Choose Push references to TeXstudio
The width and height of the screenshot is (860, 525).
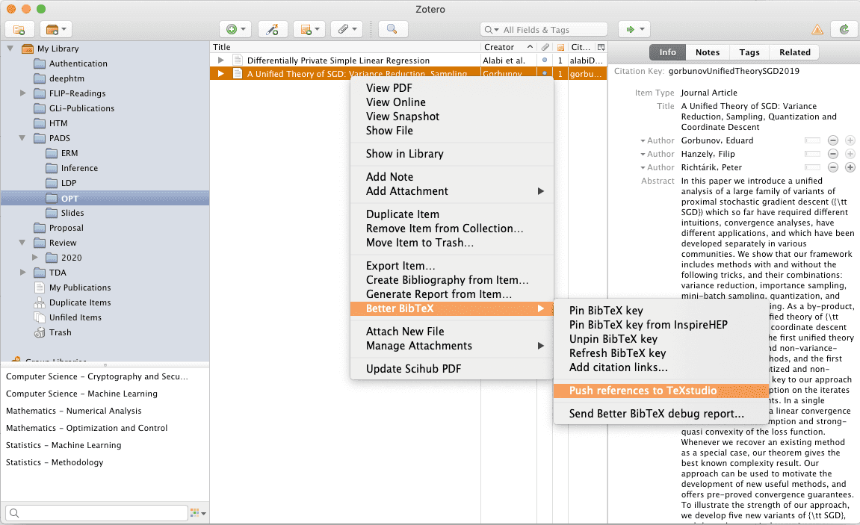[x=643, y=391]
